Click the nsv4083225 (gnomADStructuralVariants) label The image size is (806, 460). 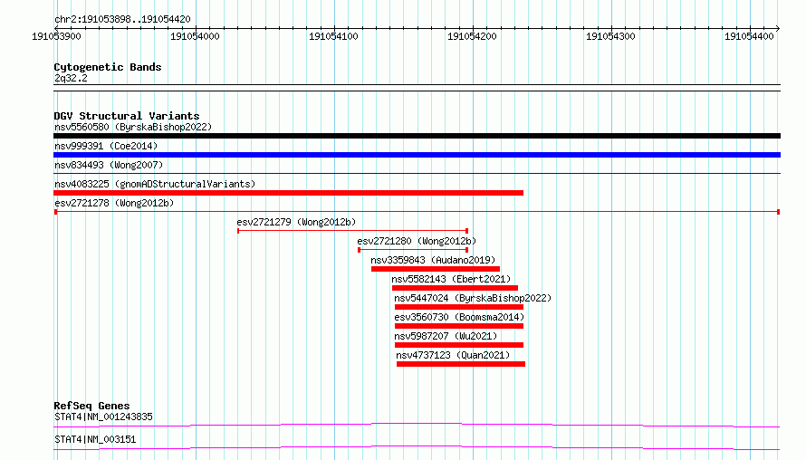(155, 184)
